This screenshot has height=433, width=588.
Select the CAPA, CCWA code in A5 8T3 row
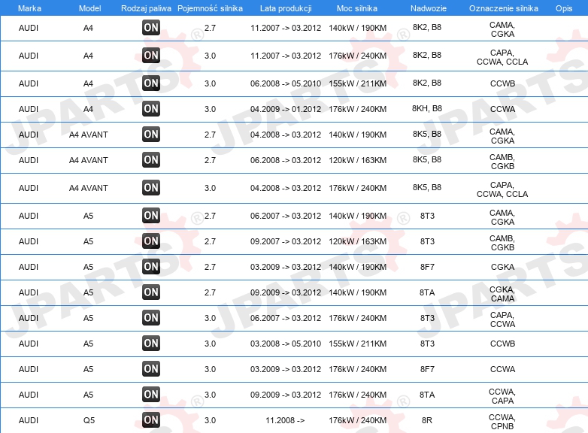(x=502, y=319)
